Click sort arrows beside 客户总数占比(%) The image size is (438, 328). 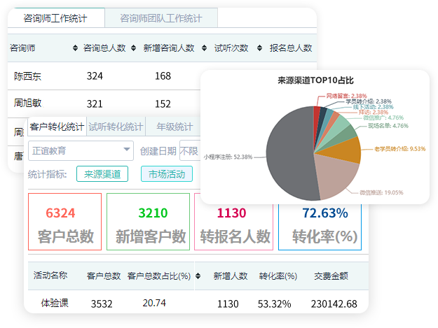(198, 276)
